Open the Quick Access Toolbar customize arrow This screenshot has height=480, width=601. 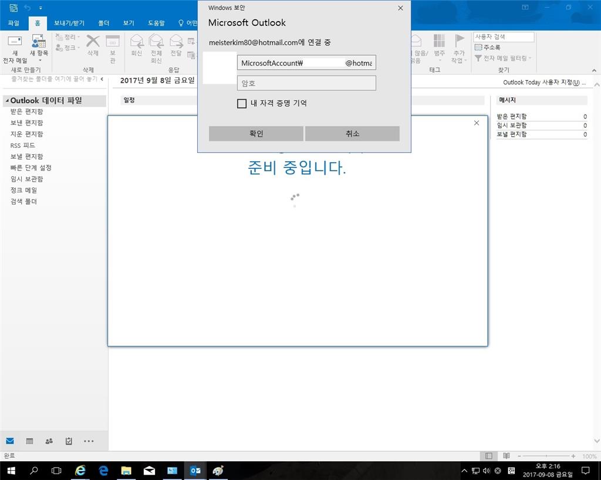[x=40, y=8]
